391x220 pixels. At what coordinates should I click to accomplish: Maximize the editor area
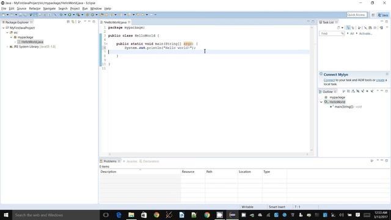[313, 22]
